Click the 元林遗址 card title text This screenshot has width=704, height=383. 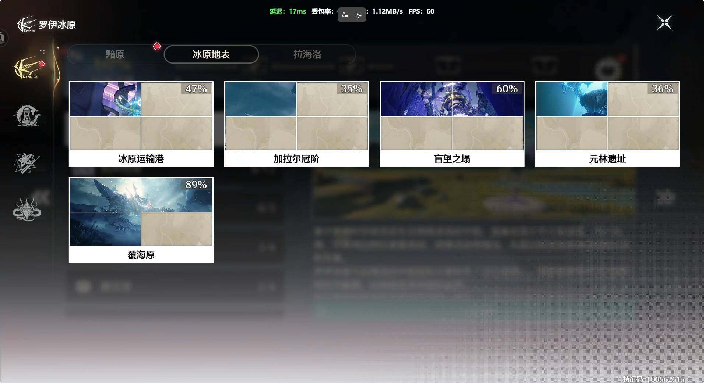(x=608, y=159)
